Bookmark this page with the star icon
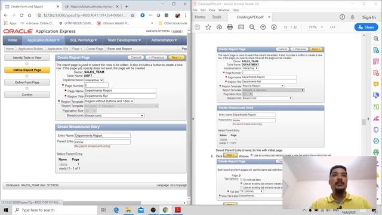Screen dimensions: 382x215 tap(133, 15)
